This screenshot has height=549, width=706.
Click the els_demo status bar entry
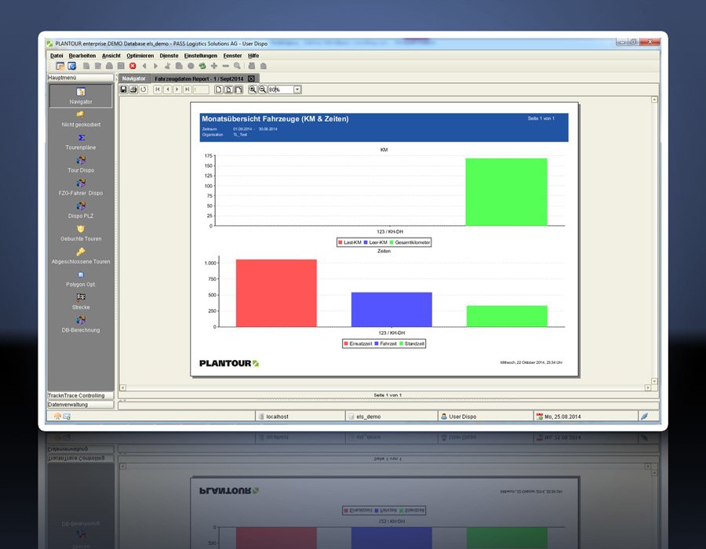(391, 416)
